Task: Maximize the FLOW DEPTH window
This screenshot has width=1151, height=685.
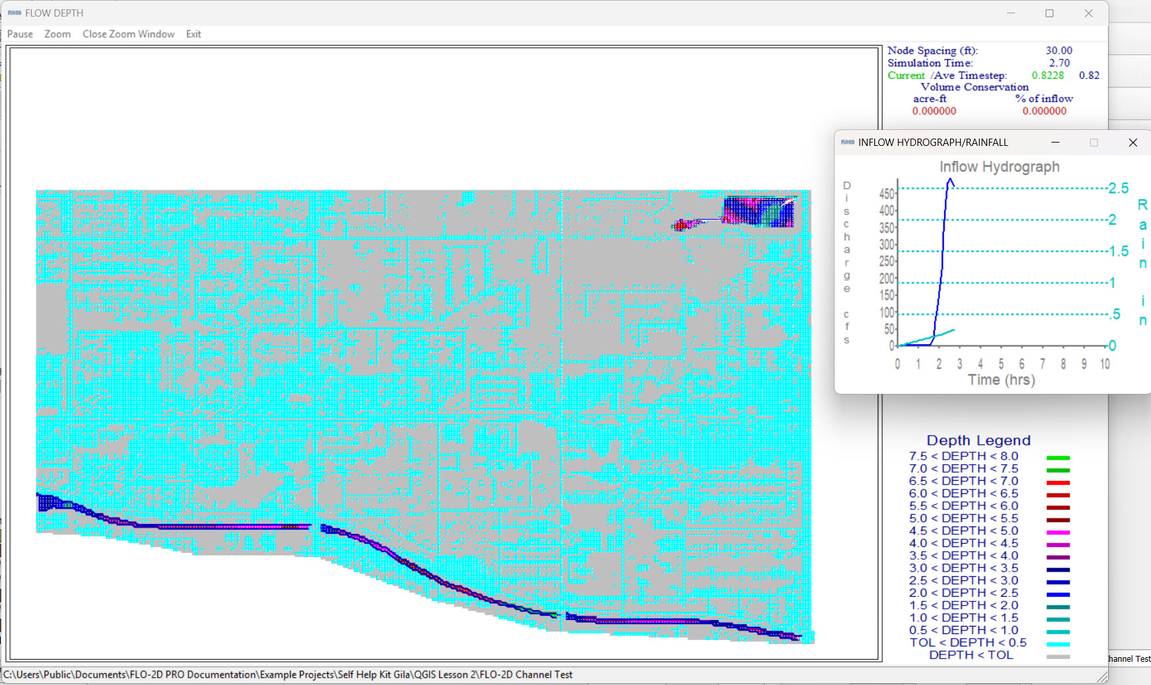Action: point(1049,13)
